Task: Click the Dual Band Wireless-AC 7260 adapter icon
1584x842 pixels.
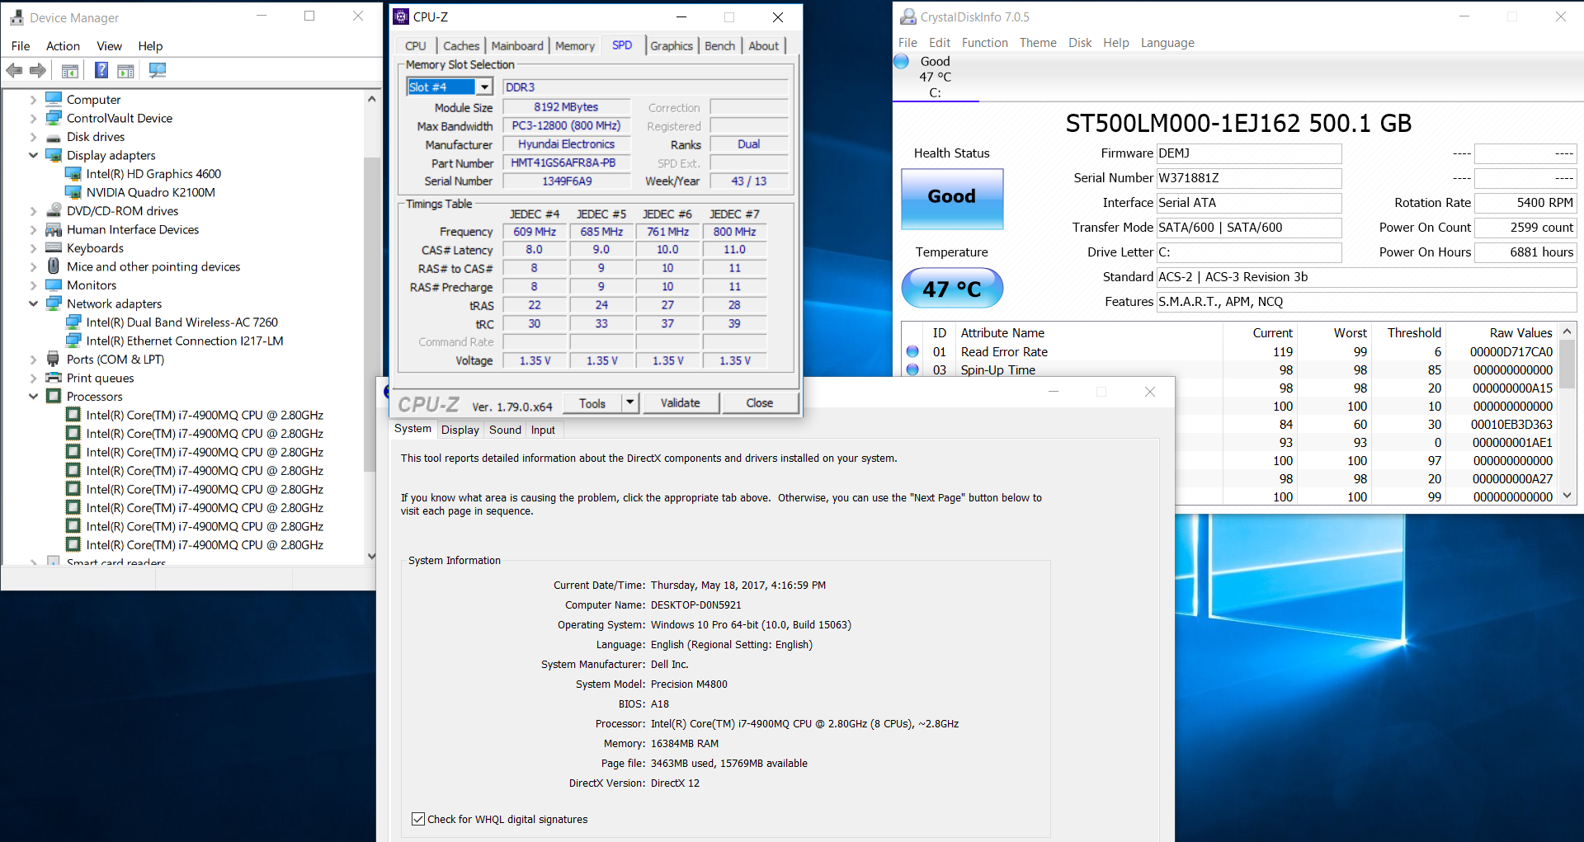Action: point(73,322)
